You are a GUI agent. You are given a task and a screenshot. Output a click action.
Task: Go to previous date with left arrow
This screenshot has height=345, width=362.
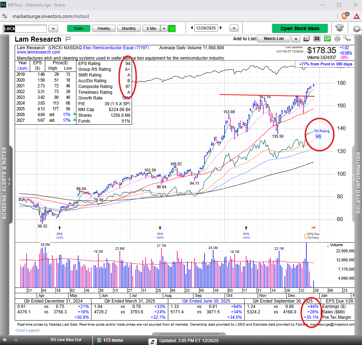(192, 28)
